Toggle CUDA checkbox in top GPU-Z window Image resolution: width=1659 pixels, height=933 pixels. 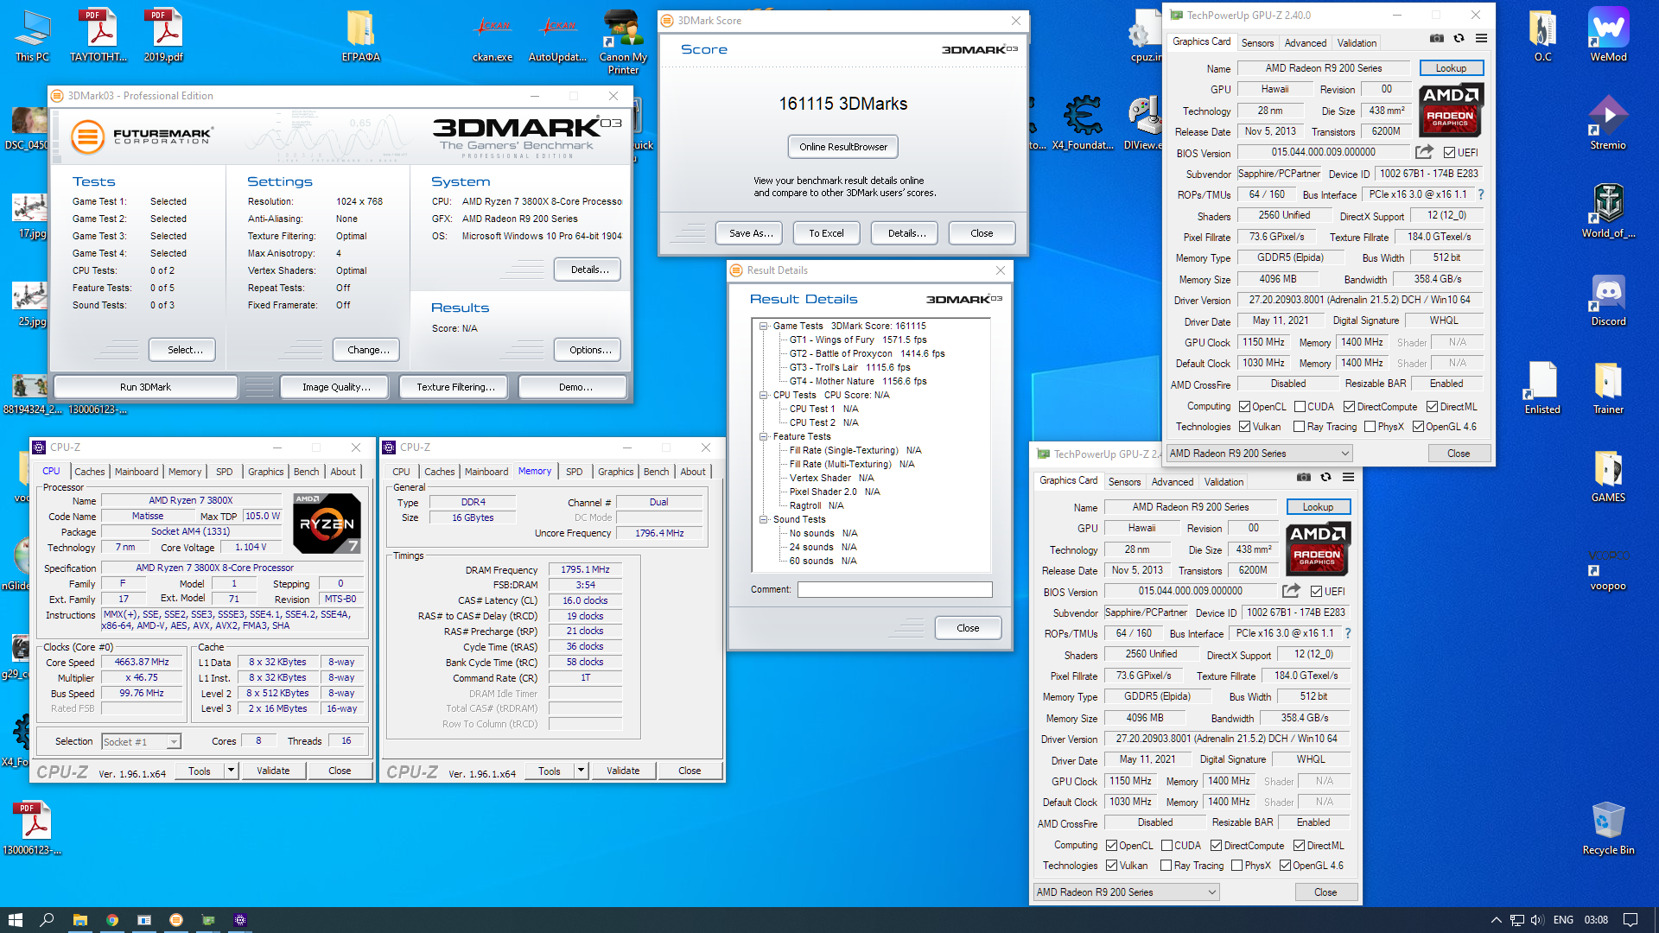1299,407
